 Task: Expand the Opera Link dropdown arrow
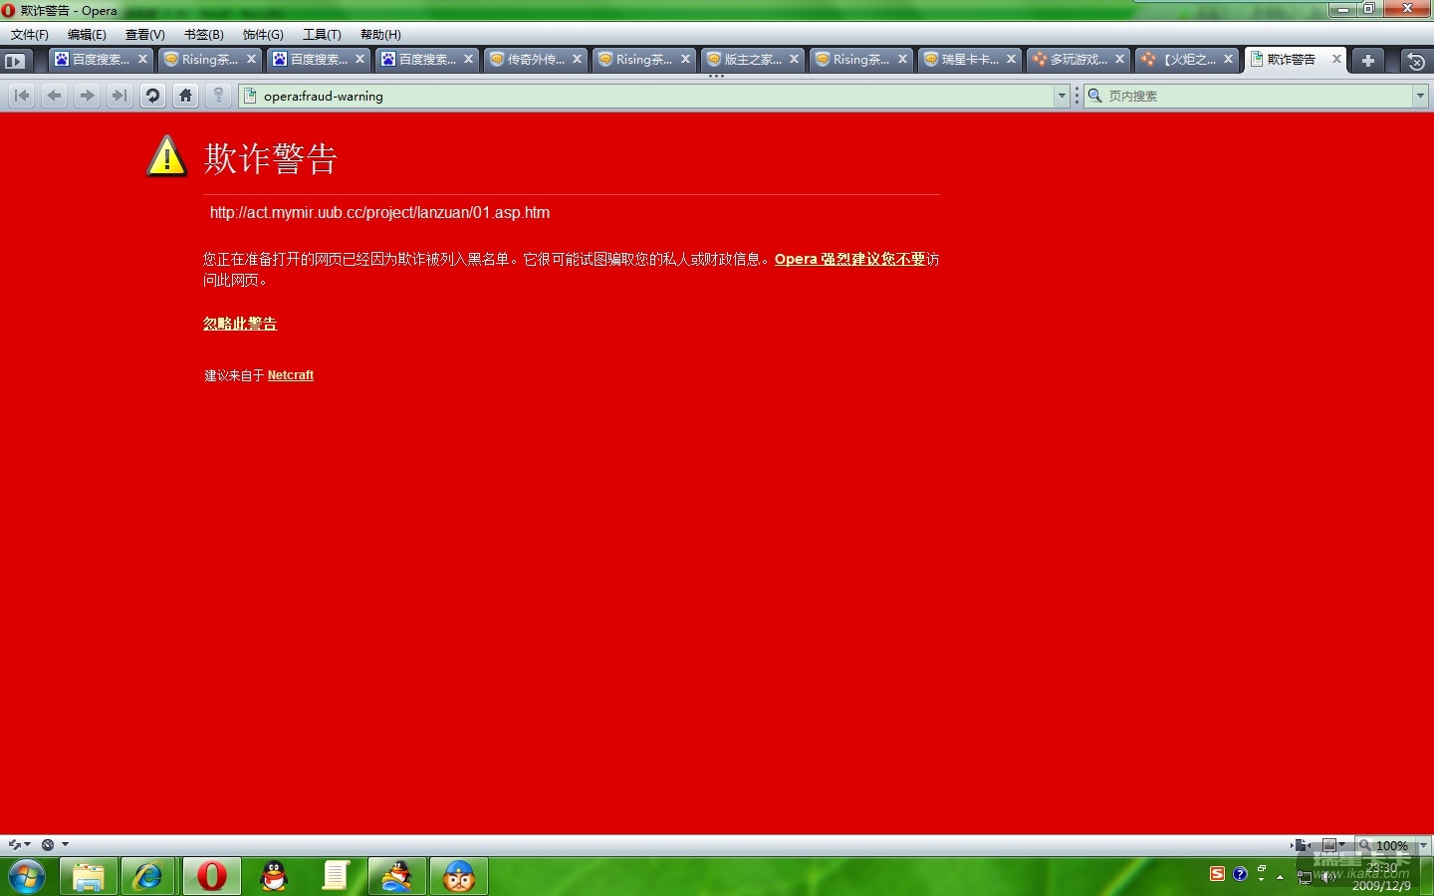click(x=28, y=844)
